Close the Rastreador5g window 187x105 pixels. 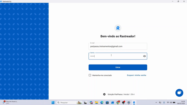coord(184,1)
